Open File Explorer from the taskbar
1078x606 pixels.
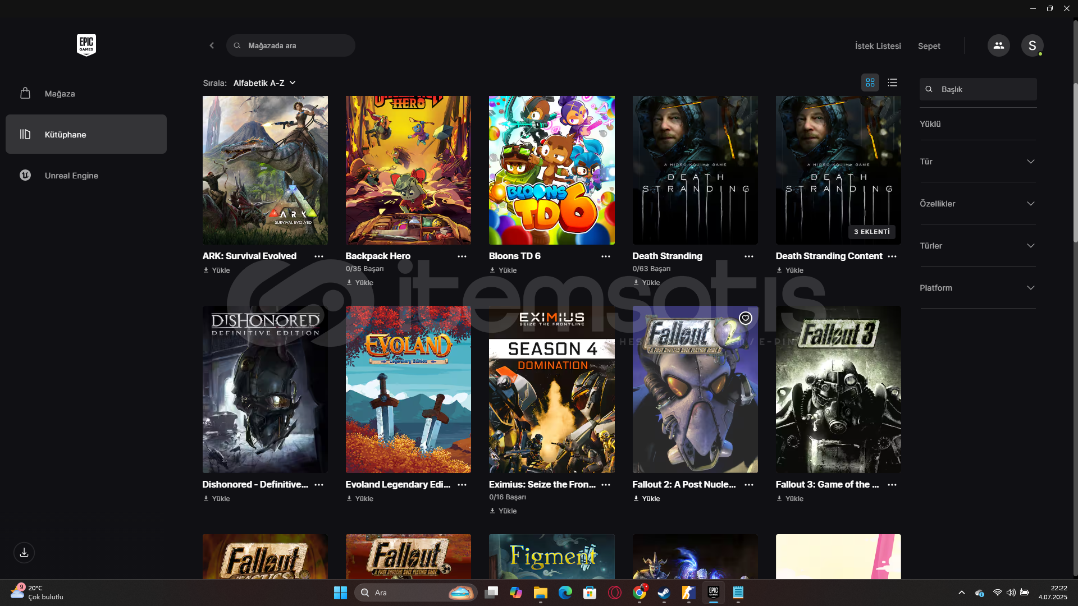(541, 593)
